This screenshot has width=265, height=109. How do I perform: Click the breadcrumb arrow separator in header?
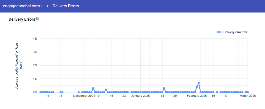click(x=47, y=6)
